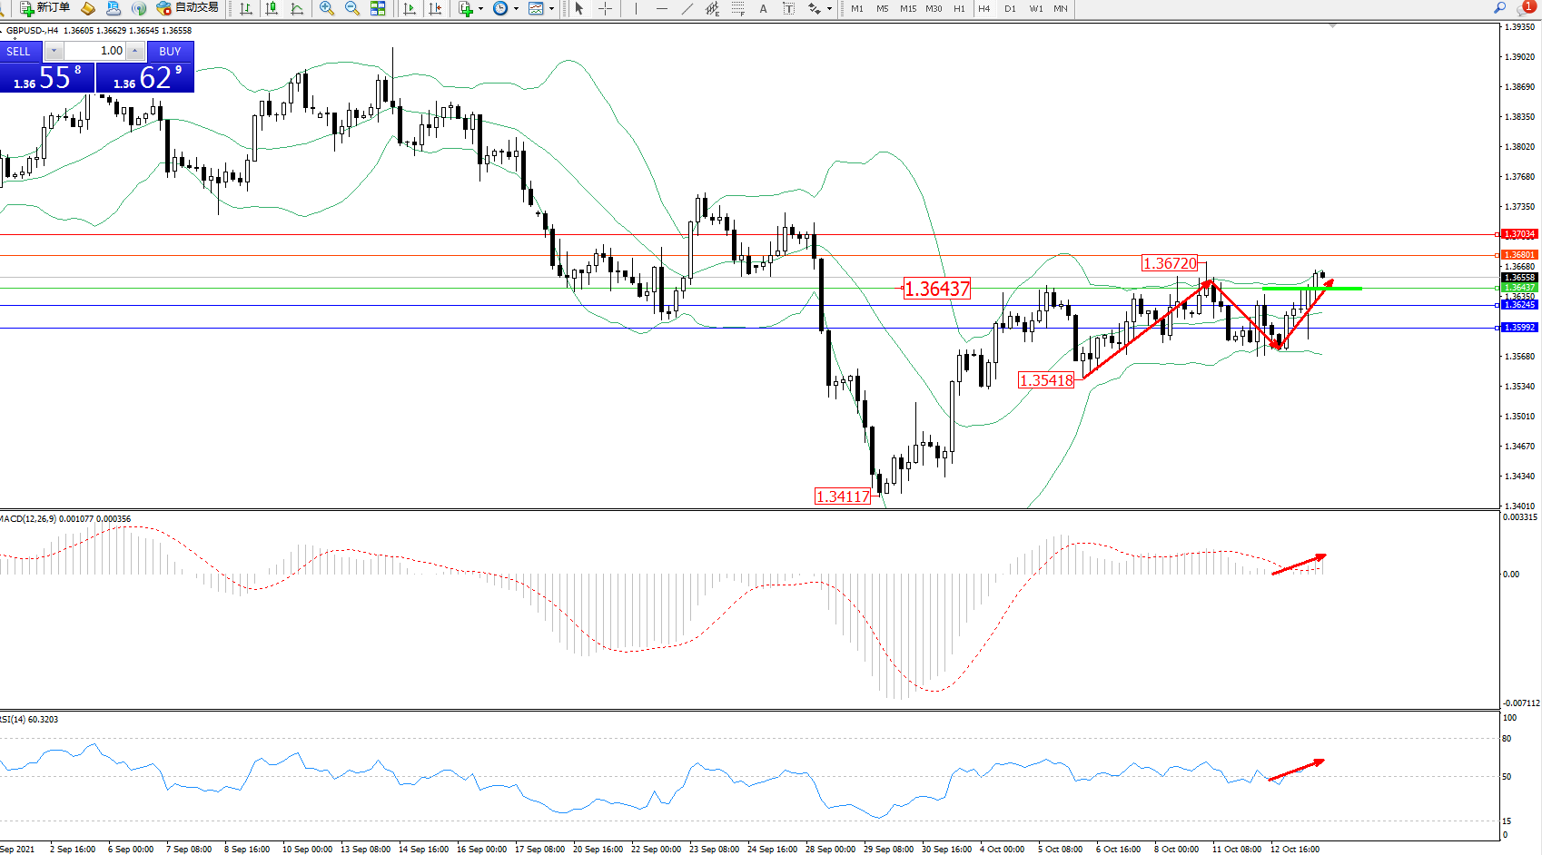Zoom in on the chart
This screenshot has width=1542, height=855.
327,8
